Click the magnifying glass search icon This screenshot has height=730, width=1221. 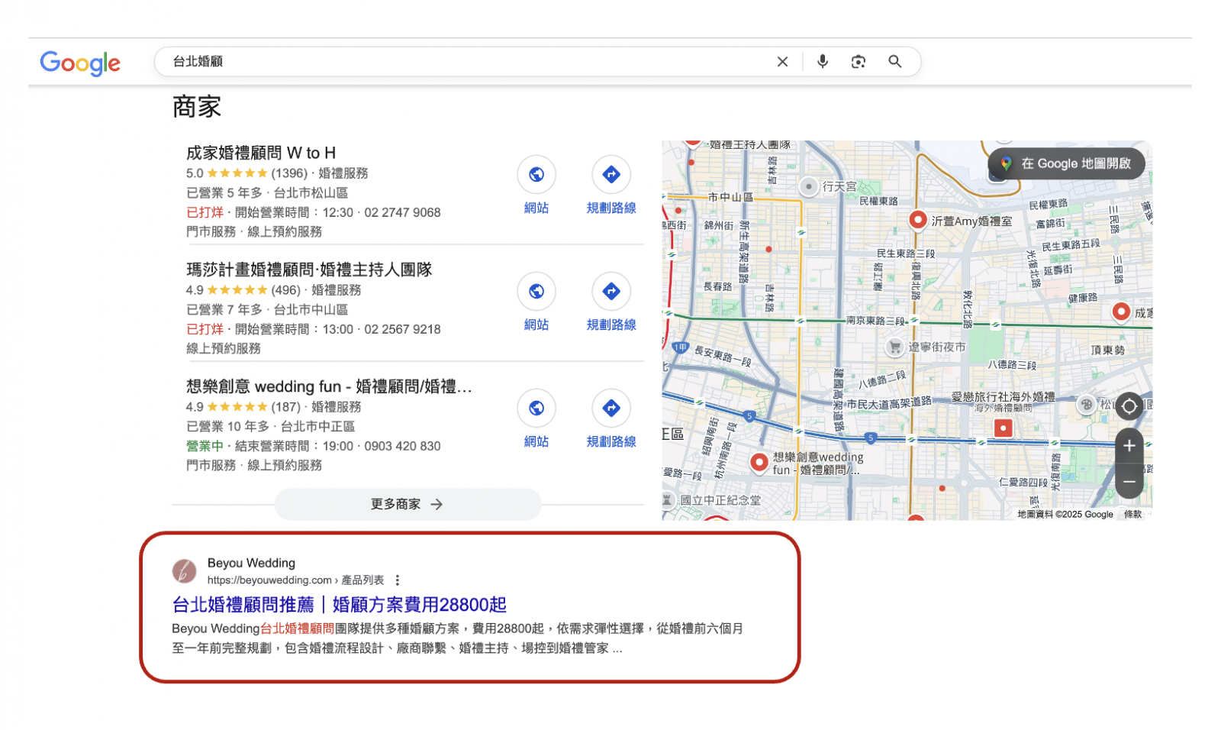894,62
